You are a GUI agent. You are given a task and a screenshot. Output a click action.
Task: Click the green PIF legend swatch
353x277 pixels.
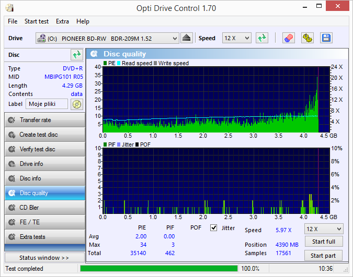click(x=105, y=144)
